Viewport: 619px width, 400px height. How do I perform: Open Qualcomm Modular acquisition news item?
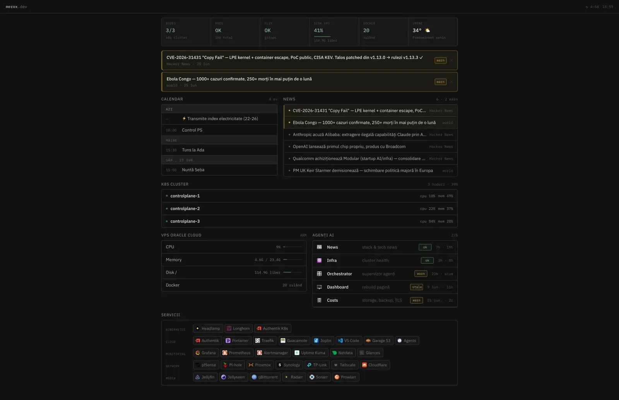tap(371, 159)
